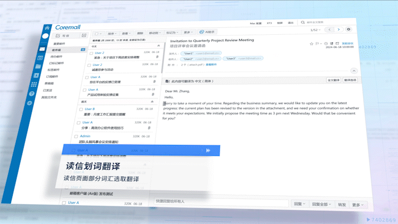Tick the checkbox for User B email
398x224 pixels.
[x=82, y=109]
